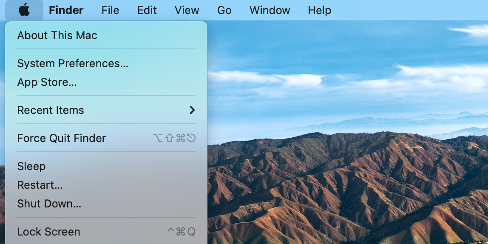This screenshot has width=488, height=244.
Task: Open the Window menu
Action: tap(270, 10)
